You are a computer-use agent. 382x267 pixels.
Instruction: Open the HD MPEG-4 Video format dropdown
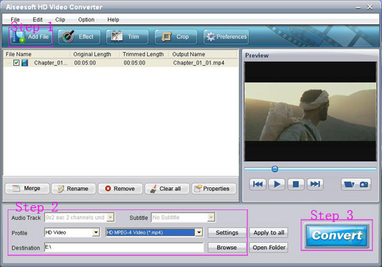pyautogui.click(x=199, y=232)
